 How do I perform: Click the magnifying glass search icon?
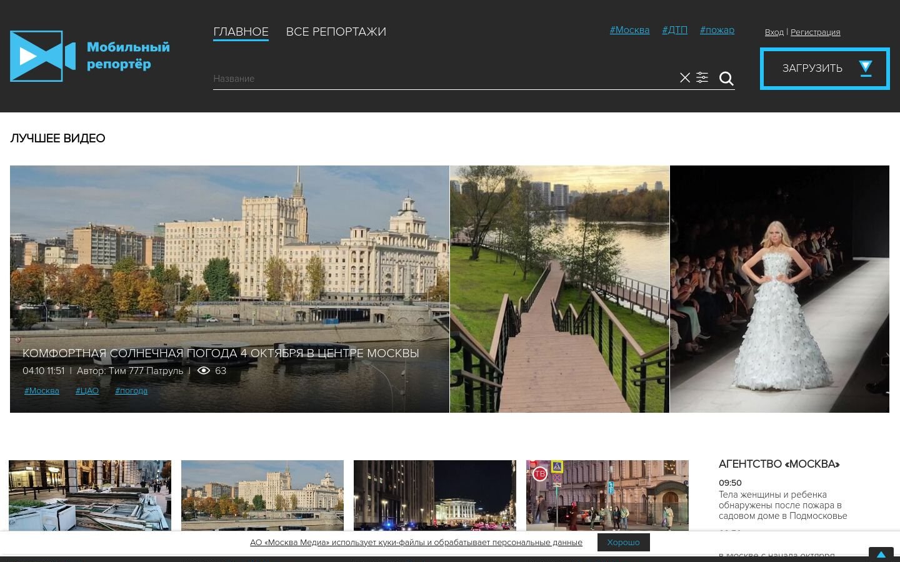726,79
